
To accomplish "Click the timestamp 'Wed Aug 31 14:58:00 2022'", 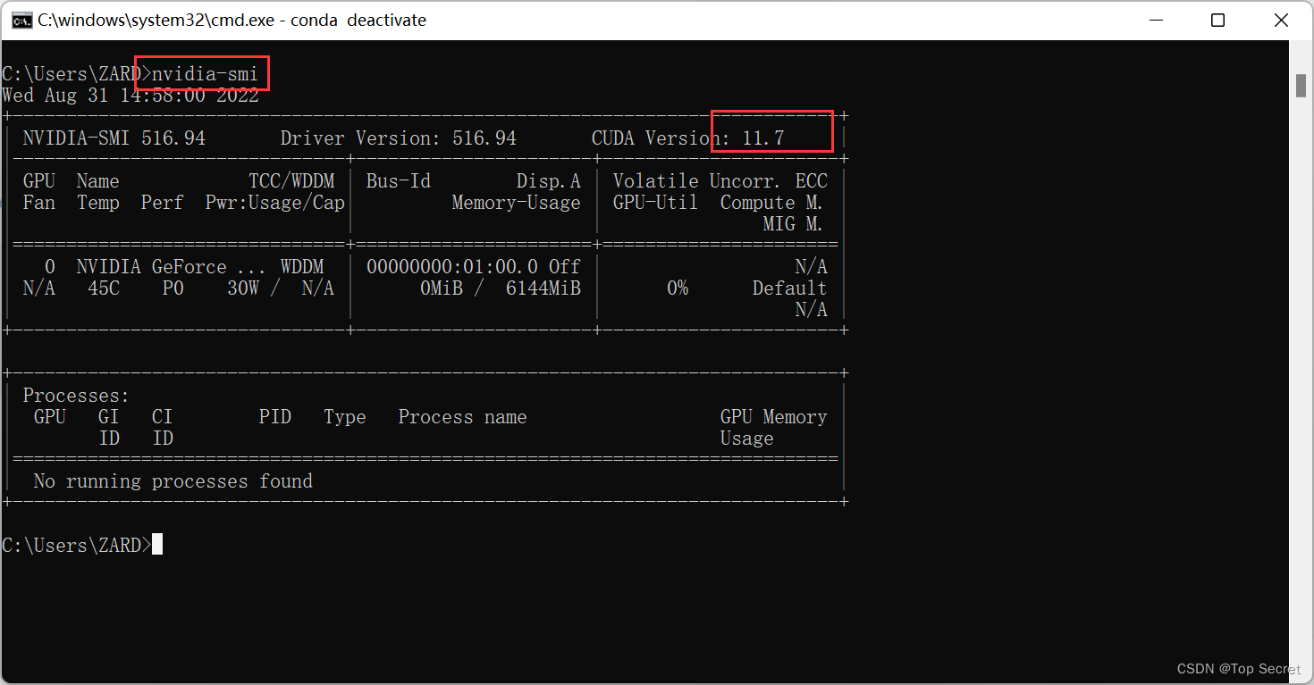I will [131, 96].
